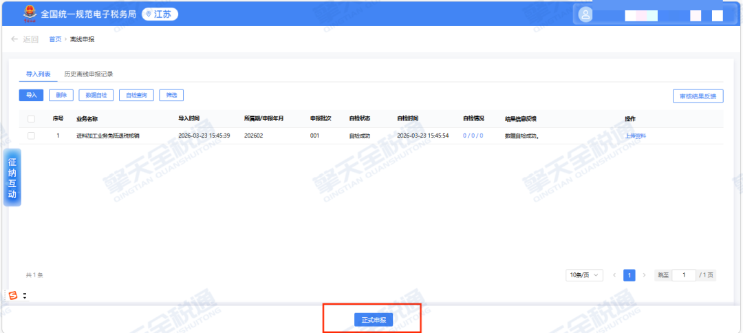The image size is (743, 333).
Task: Click 结果信息反馈 column header
Action: pos(521,118)
